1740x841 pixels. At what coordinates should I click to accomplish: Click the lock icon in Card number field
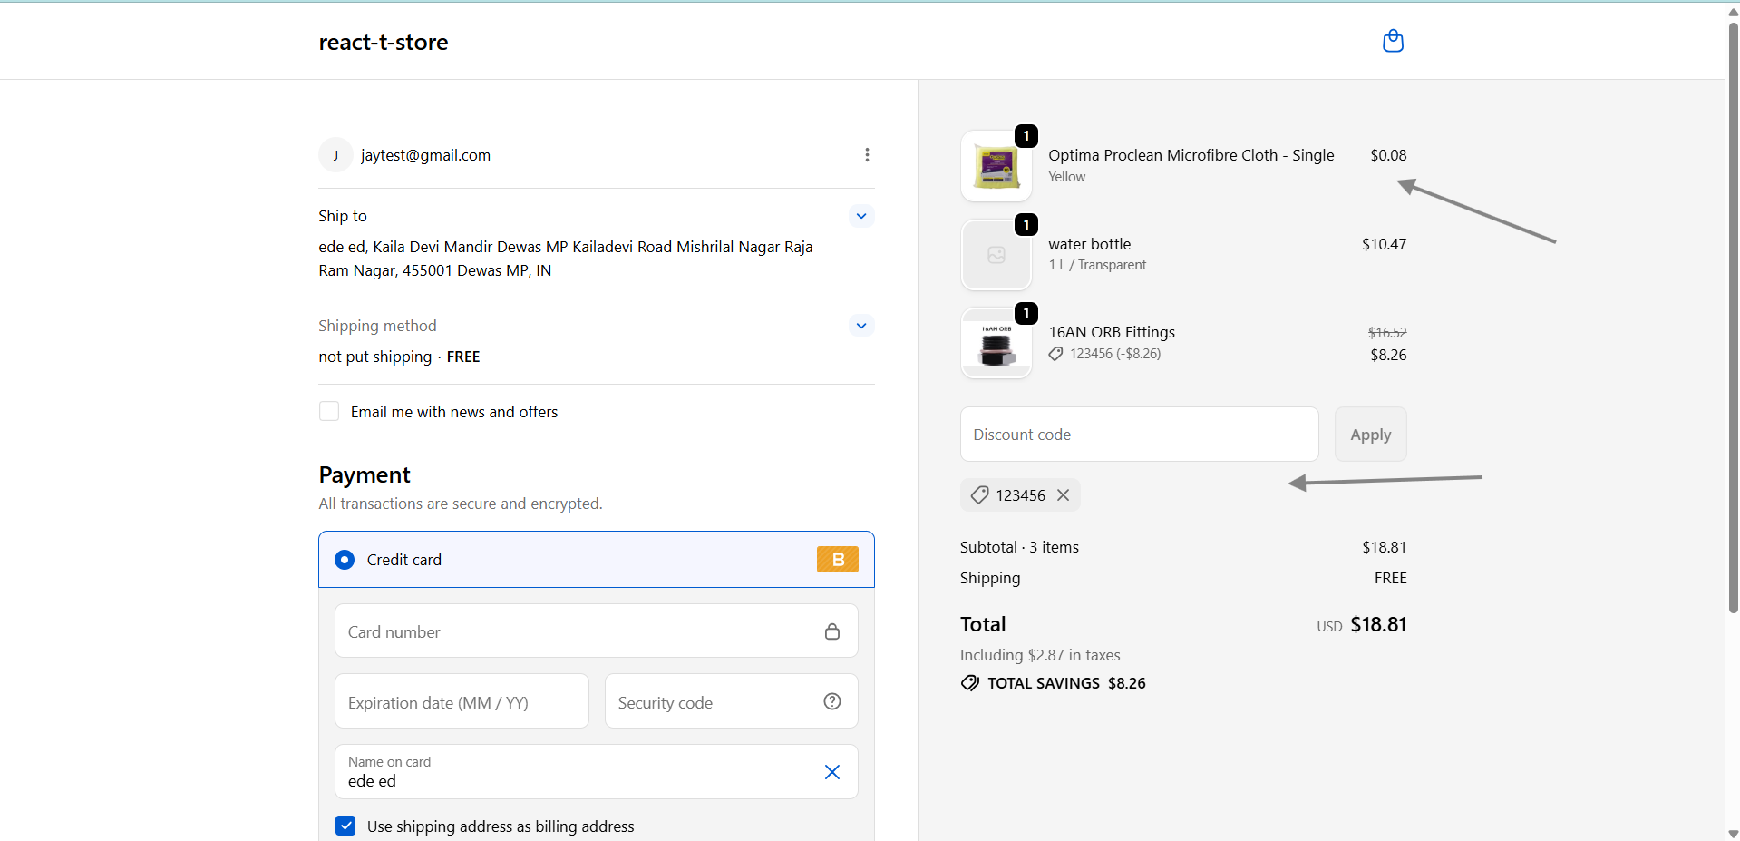pyautogui.click(x=831, y=631)
